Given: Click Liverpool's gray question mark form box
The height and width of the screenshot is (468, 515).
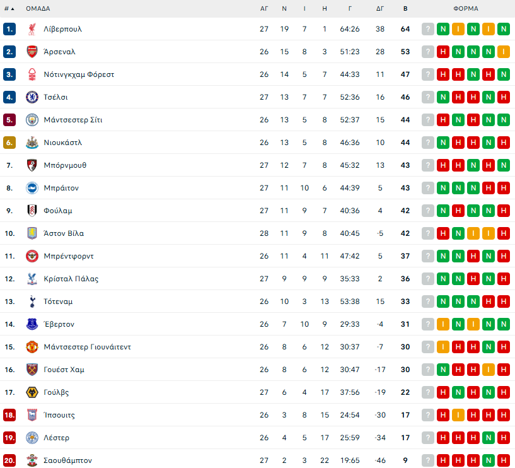Looking at the screenshot, I should click(x=427, y=29).
